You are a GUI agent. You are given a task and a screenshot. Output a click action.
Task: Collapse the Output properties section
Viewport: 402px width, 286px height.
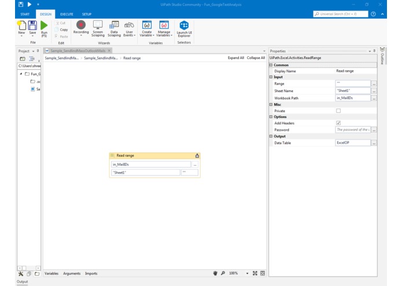click(x=271, y=136)
